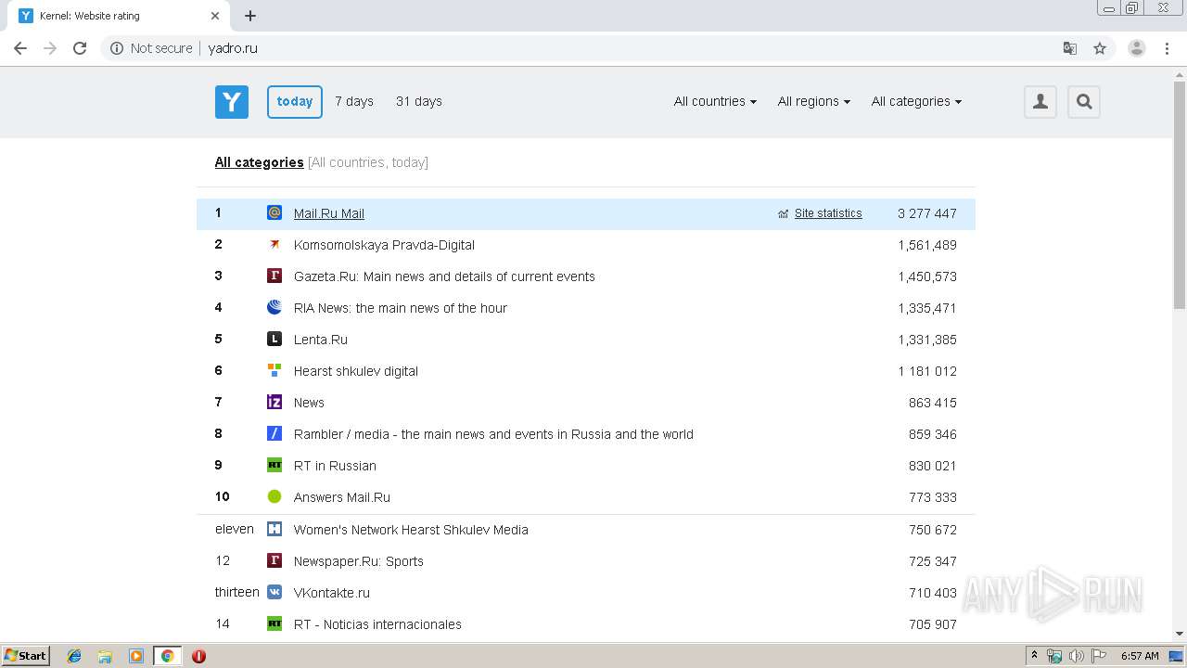The width and height of the screenshot is (1187, 668).
Task: Select the Kernel: Website rating browser tab
Action: click(121, 16)
